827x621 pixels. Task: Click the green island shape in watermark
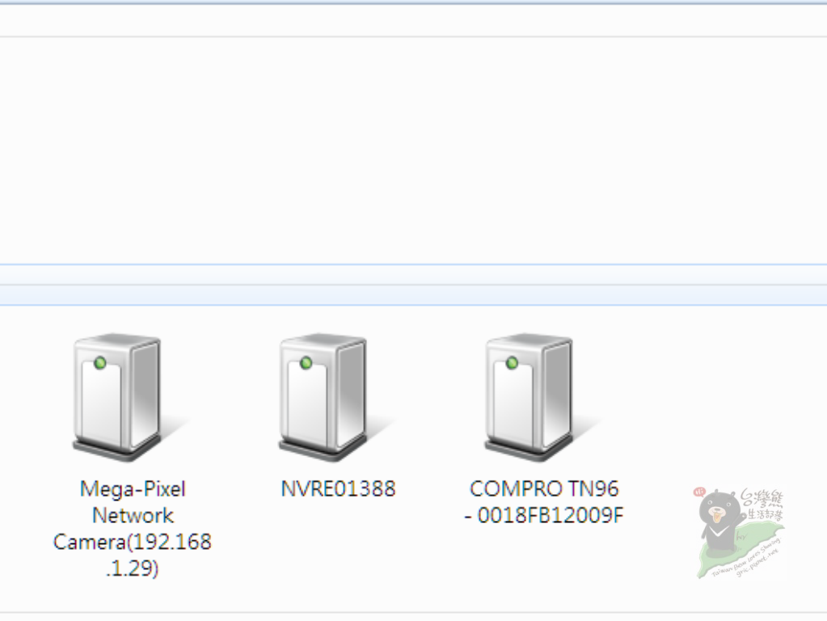(741, 551)
